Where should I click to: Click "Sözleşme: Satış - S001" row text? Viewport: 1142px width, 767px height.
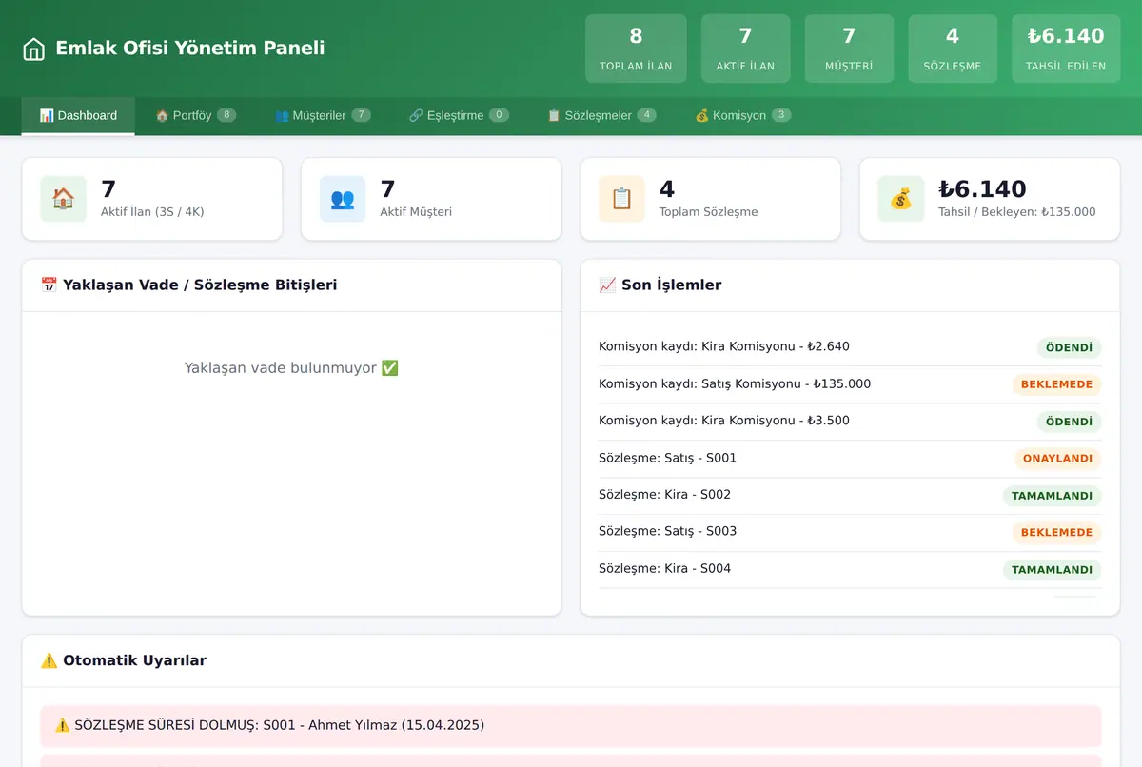click(x=667, y=458)
